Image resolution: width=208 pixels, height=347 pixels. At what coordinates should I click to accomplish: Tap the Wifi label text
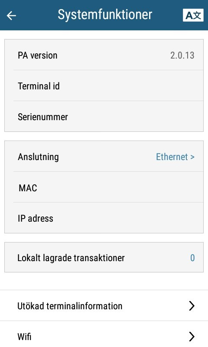pyautogui.click(x=24, y=337)
